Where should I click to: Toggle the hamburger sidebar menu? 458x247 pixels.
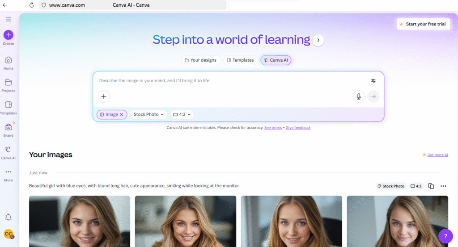(8, 19)
